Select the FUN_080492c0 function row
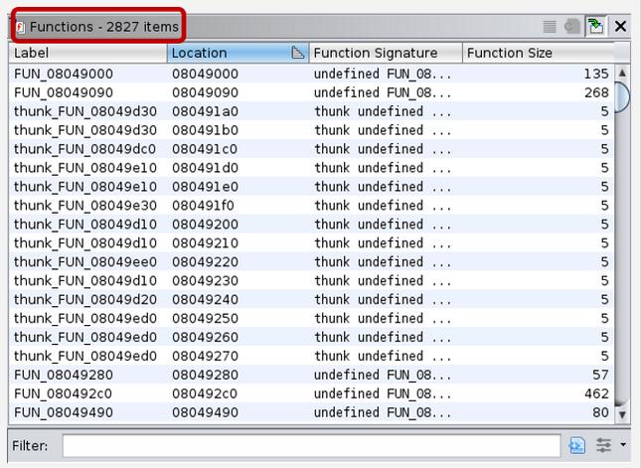The height and width of the screenshot is (468, 641). point(63,393)
